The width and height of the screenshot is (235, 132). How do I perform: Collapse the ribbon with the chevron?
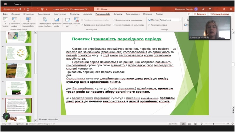tap(232, 30)
